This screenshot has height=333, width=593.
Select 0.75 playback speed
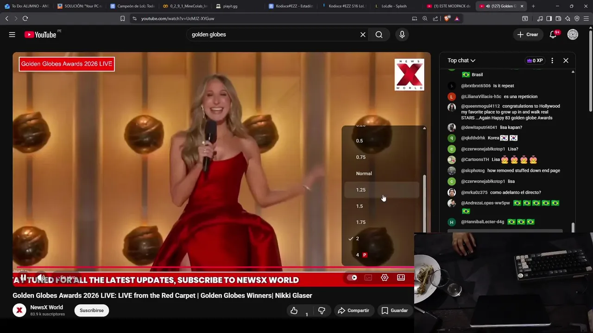click(382, 157)
